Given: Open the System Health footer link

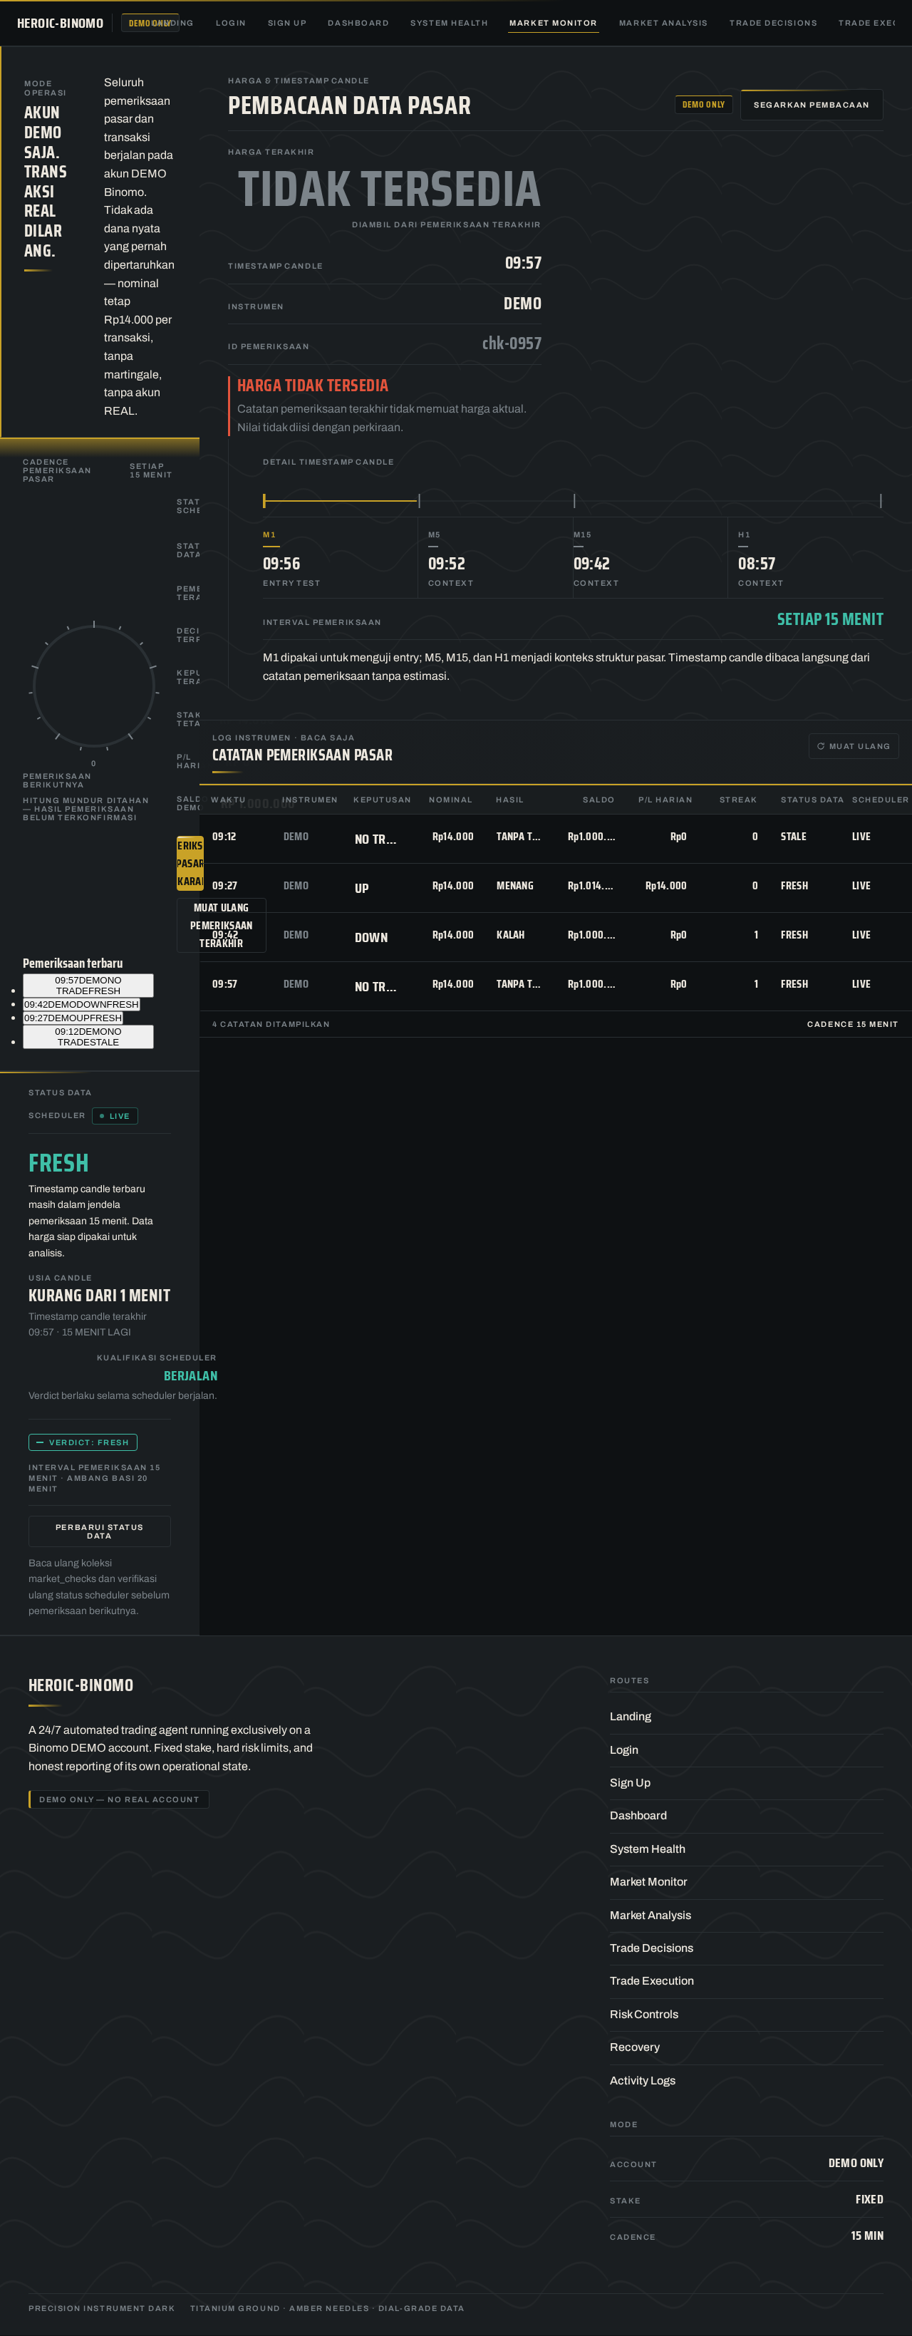Looking at the screenshot, I should click(647, 1849).
